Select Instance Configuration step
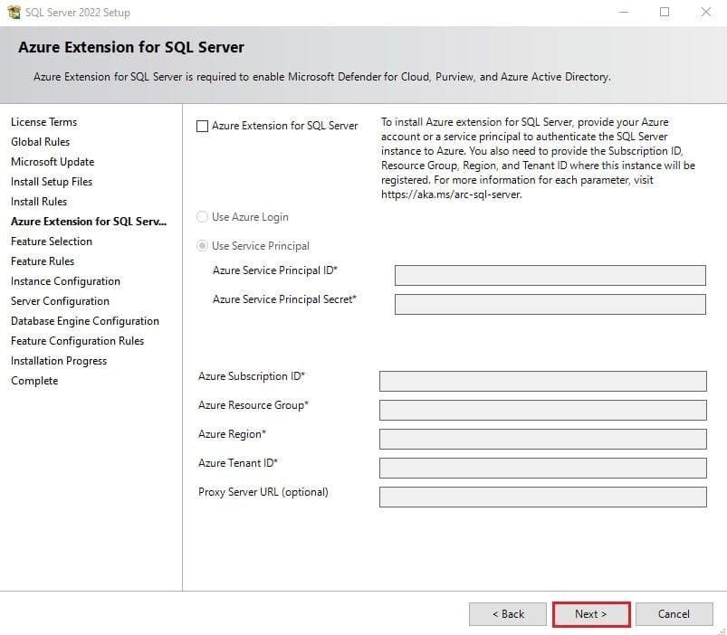 (65, 281)
